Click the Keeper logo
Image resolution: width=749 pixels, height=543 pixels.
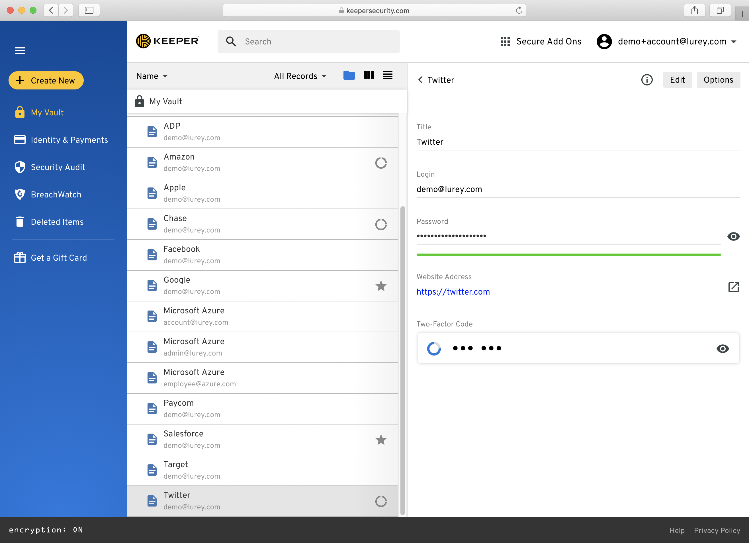pos(168,41)
